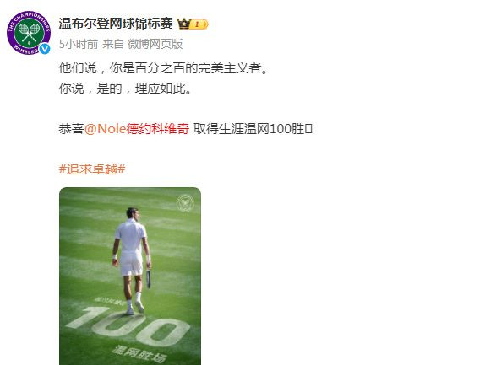The height and width of the screenshot is (365, 496).
Task: Click the line 你说，是的，理应如此
Action: click(125, 89)
